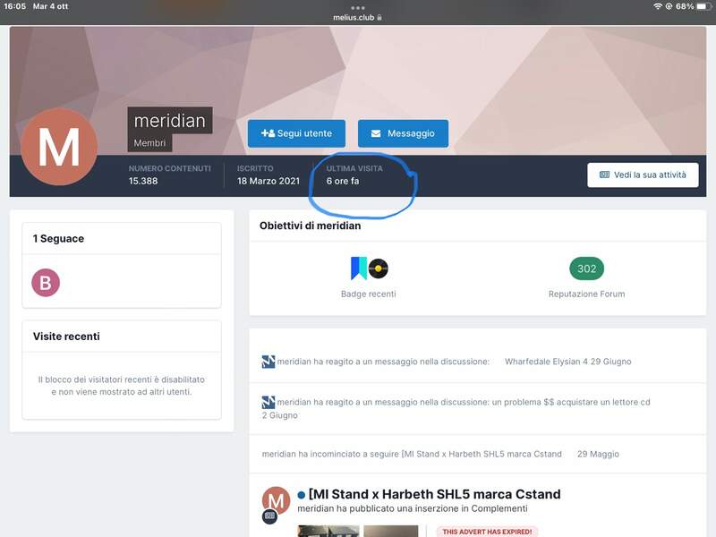
Task: Click the vinyl record badge icon
Action: coord(379,268)
